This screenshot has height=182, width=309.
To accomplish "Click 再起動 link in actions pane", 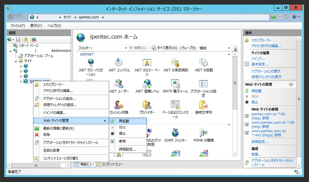I will click(x=257, y=91).
